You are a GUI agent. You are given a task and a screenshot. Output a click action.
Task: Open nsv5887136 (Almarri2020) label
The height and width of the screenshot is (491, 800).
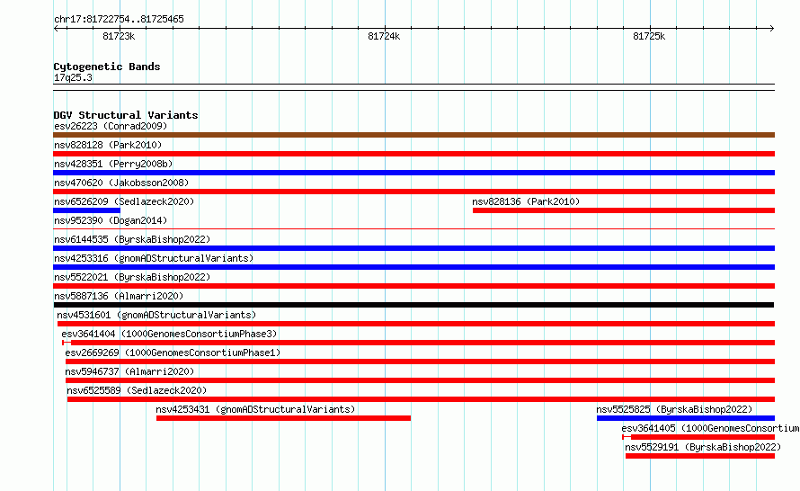pos(119,296)
